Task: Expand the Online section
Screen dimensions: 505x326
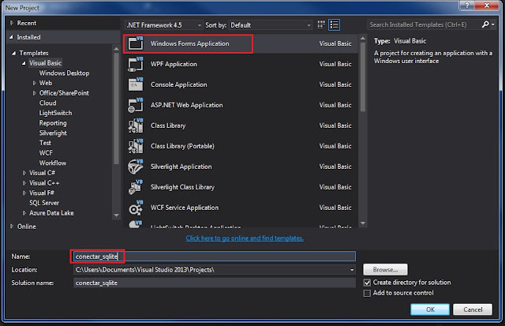Action: (x=12, y=226)
